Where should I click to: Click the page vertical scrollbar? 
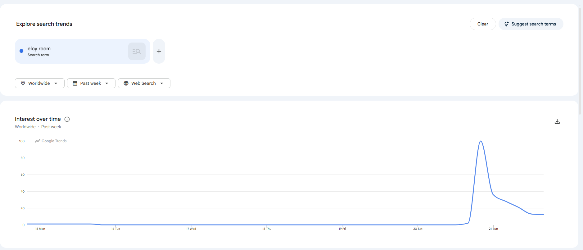[x=580, y=61]
